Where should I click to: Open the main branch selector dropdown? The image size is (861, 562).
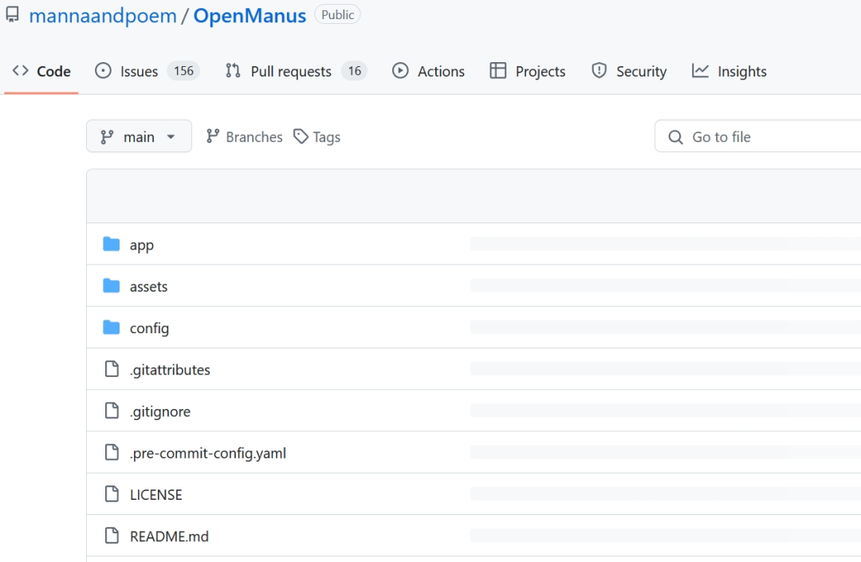tap(139, 136)
